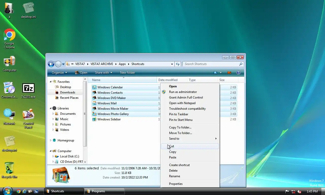The image size is (325, 195).
Task: Open the Share with dropdown
Action: pos(104,73)
